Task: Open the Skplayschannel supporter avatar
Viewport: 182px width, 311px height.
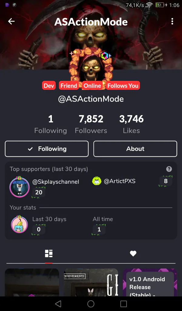Action: pyautogui.click(x=19, y=187)
